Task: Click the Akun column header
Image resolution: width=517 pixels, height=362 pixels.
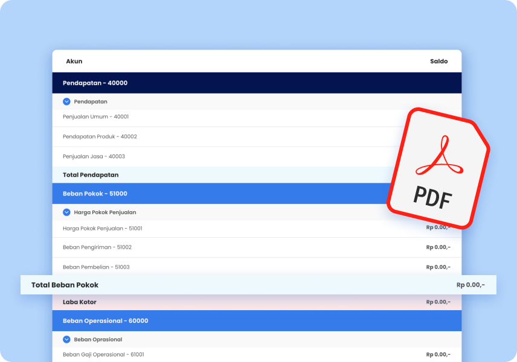Action: [x=74, y=62]
